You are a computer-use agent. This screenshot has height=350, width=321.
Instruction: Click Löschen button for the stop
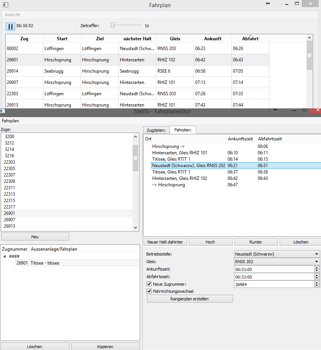coord(301,242)
